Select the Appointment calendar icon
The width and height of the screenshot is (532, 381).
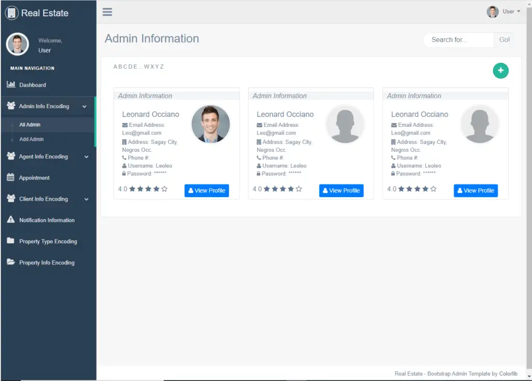pos(10,177)
